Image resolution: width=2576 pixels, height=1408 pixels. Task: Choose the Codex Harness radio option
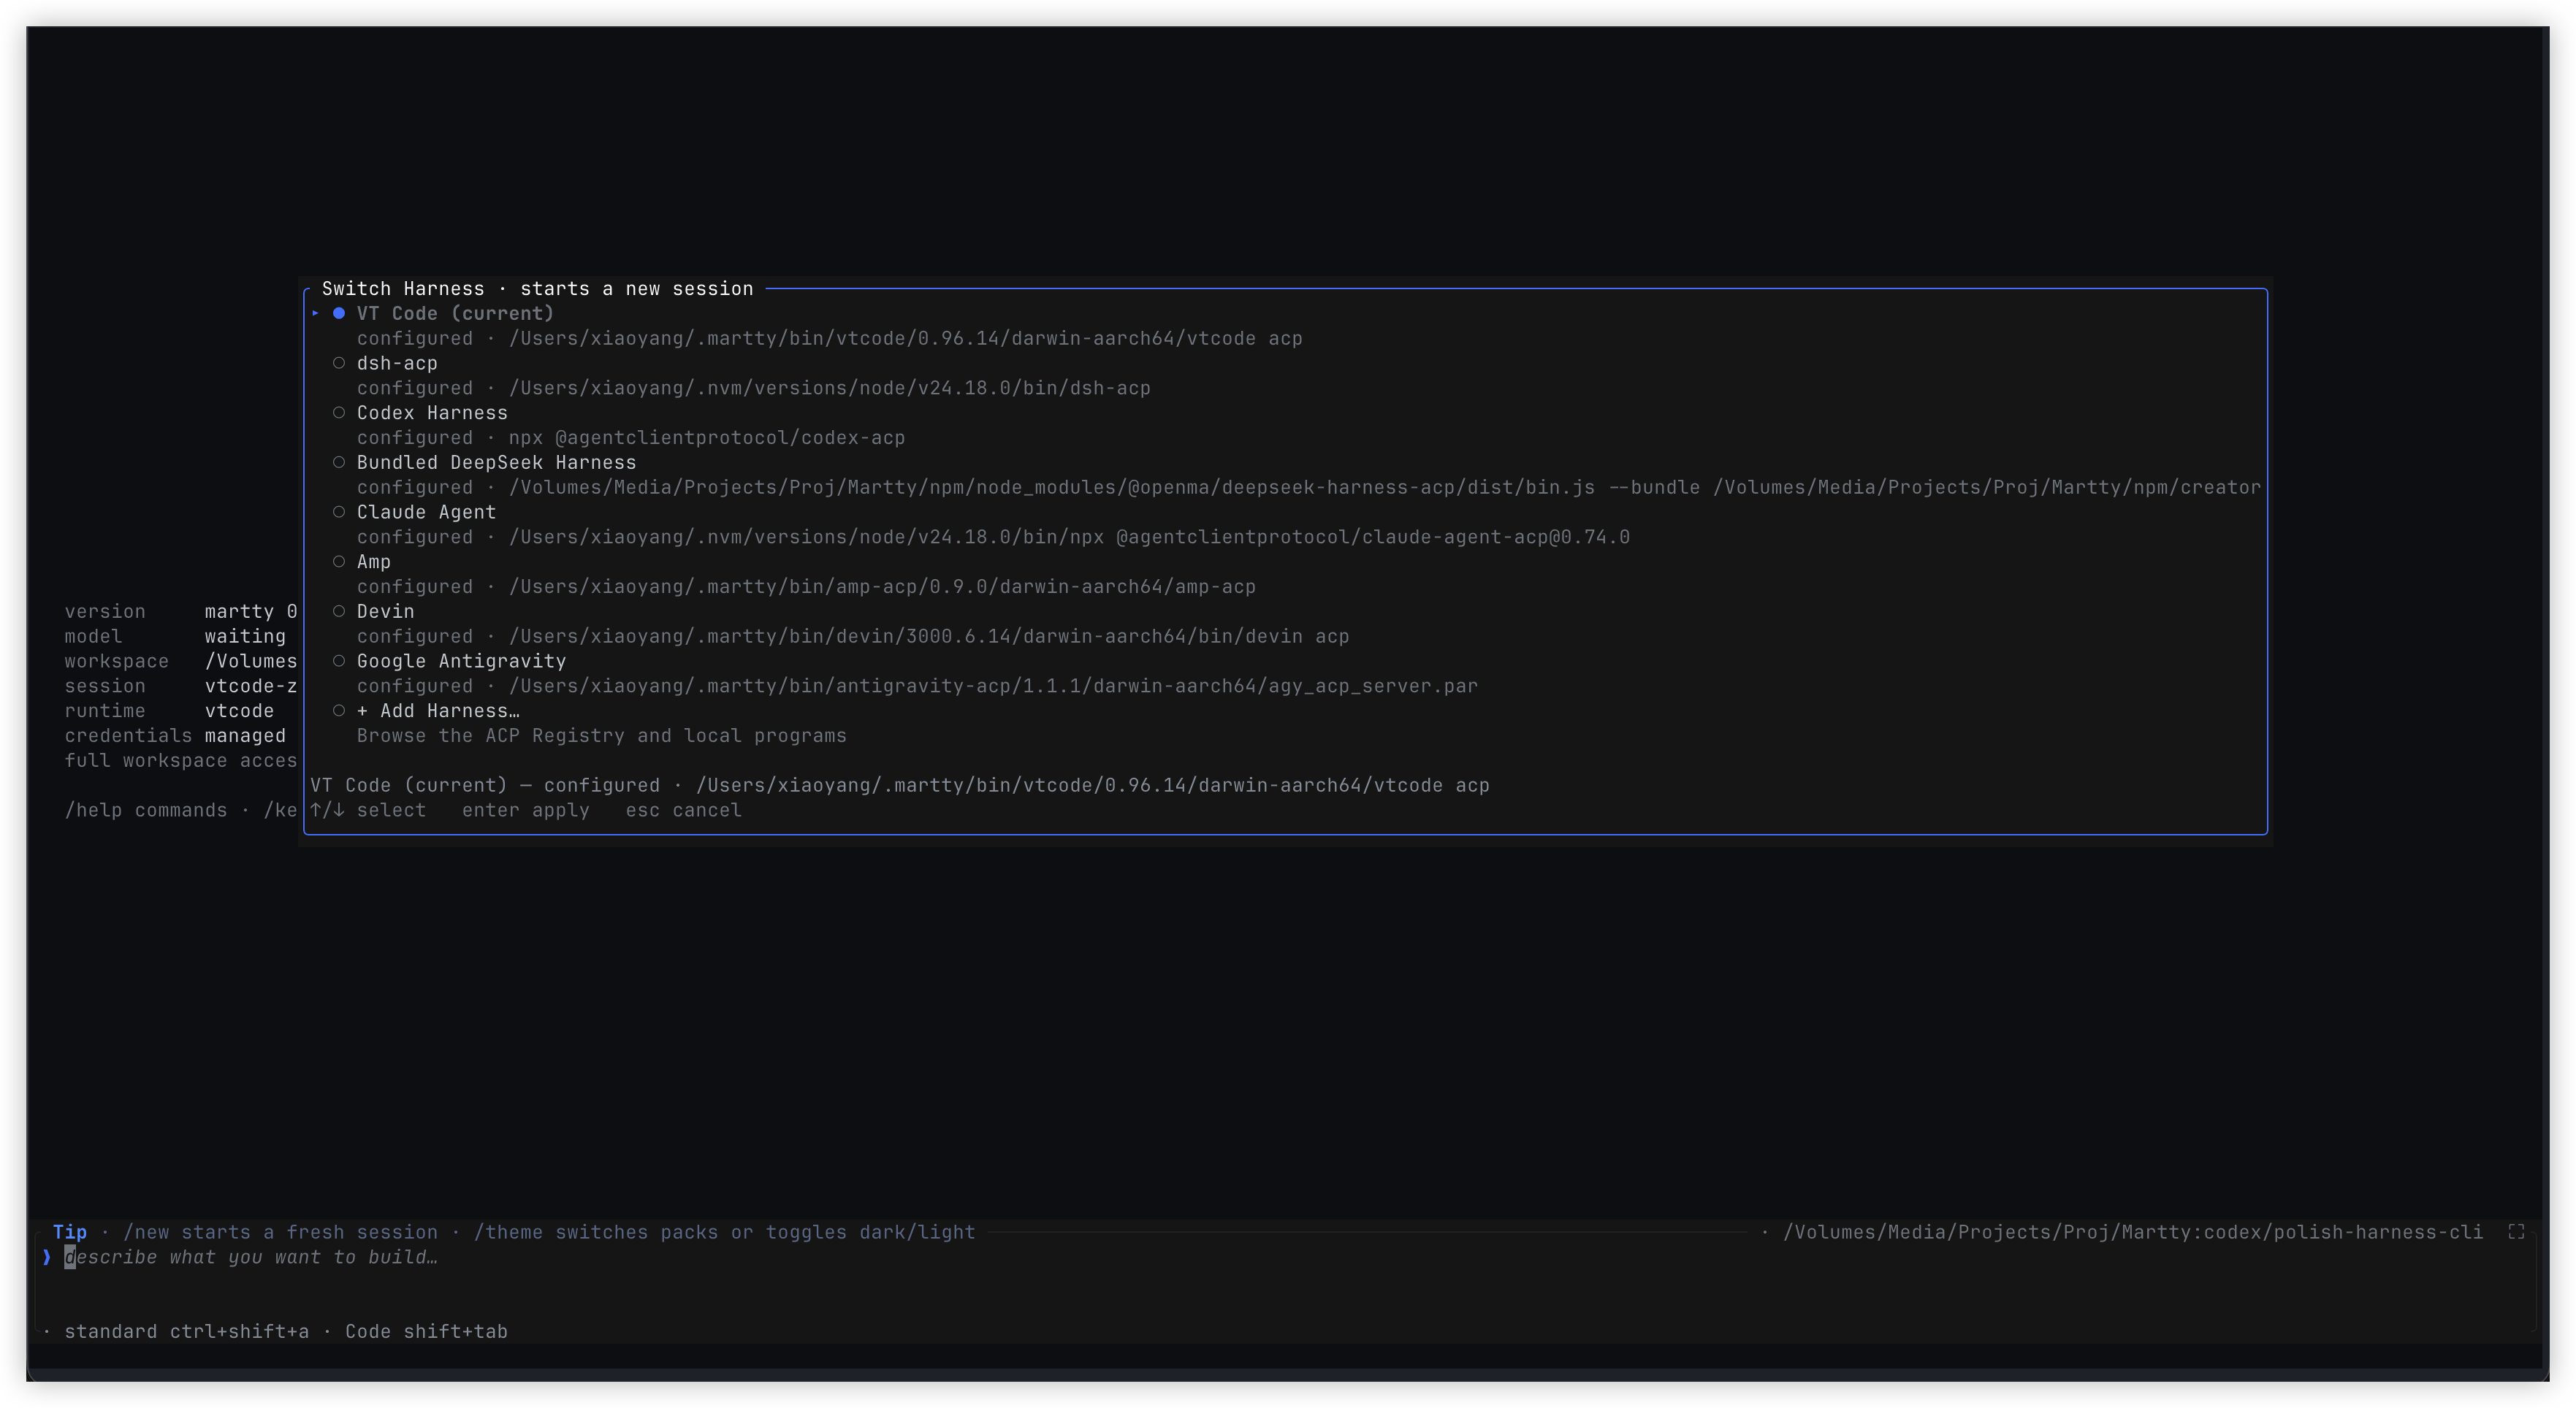(339, 413)
